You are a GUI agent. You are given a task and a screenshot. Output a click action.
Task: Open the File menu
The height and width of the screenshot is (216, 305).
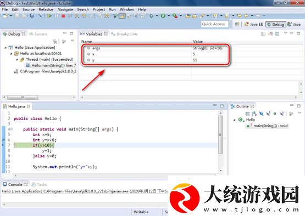pyautogui.click(x=5, y=9)
